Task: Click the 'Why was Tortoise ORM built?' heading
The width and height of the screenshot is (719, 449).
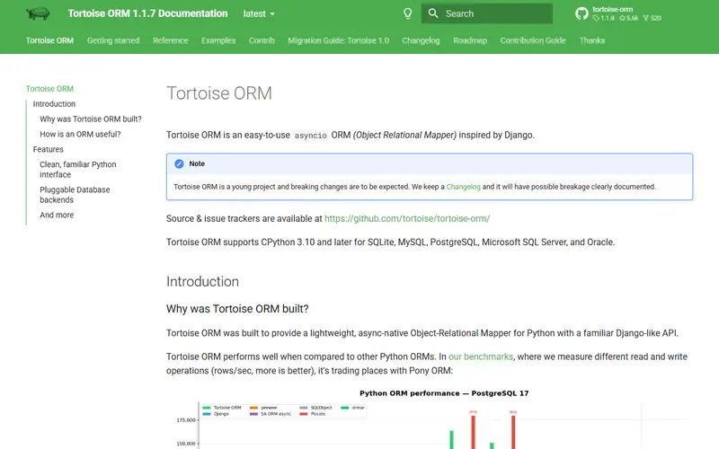Action: coord(237,309)
